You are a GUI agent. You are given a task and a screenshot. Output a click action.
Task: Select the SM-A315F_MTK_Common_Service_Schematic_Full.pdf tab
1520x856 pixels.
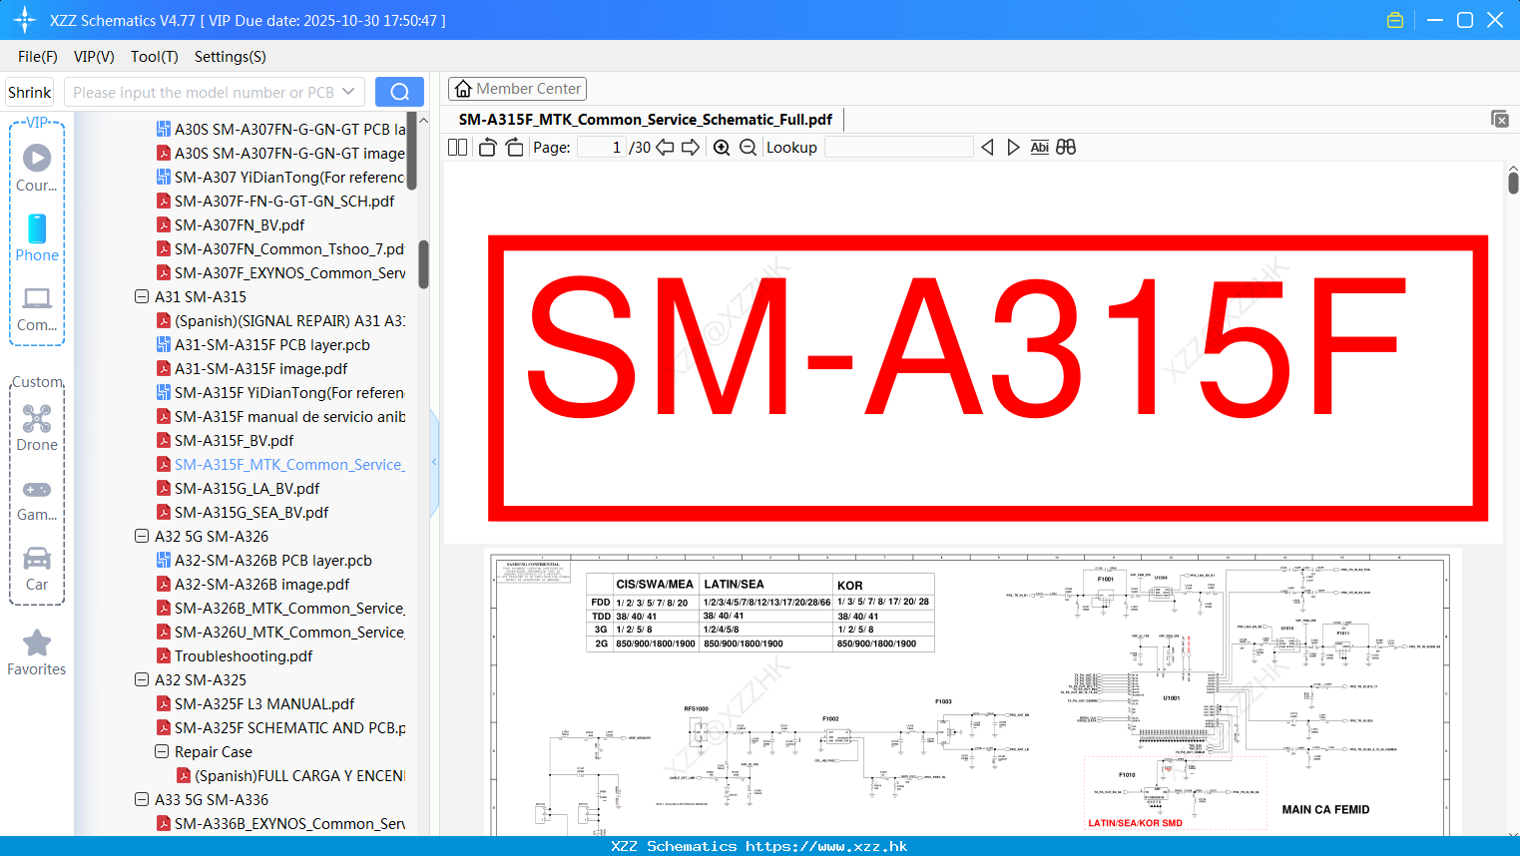(646, 120)
